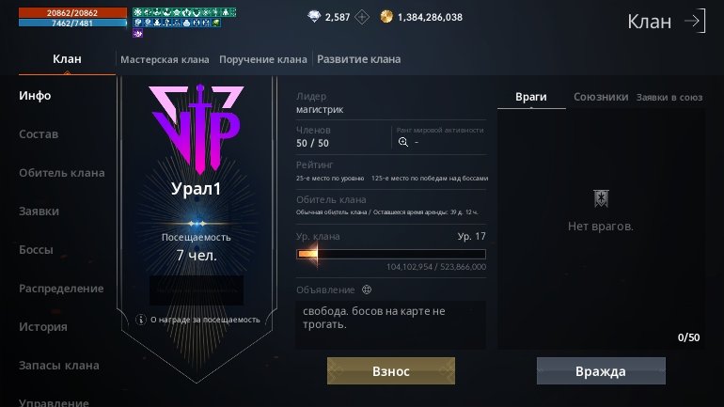Open Состав in the sidebar

(39, 134)
